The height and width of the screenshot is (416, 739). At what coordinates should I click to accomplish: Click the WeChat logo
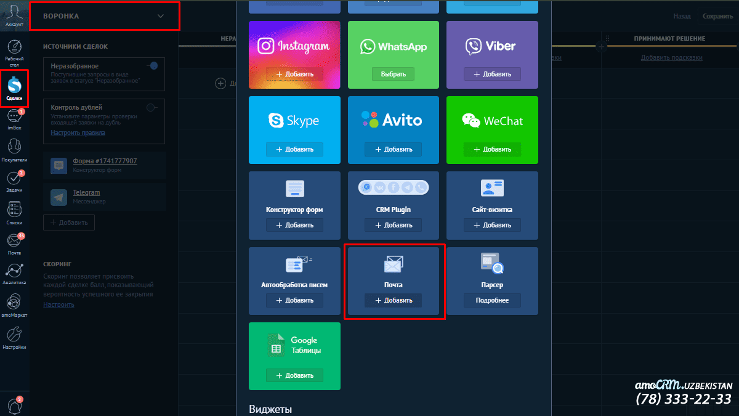[491, 121]
